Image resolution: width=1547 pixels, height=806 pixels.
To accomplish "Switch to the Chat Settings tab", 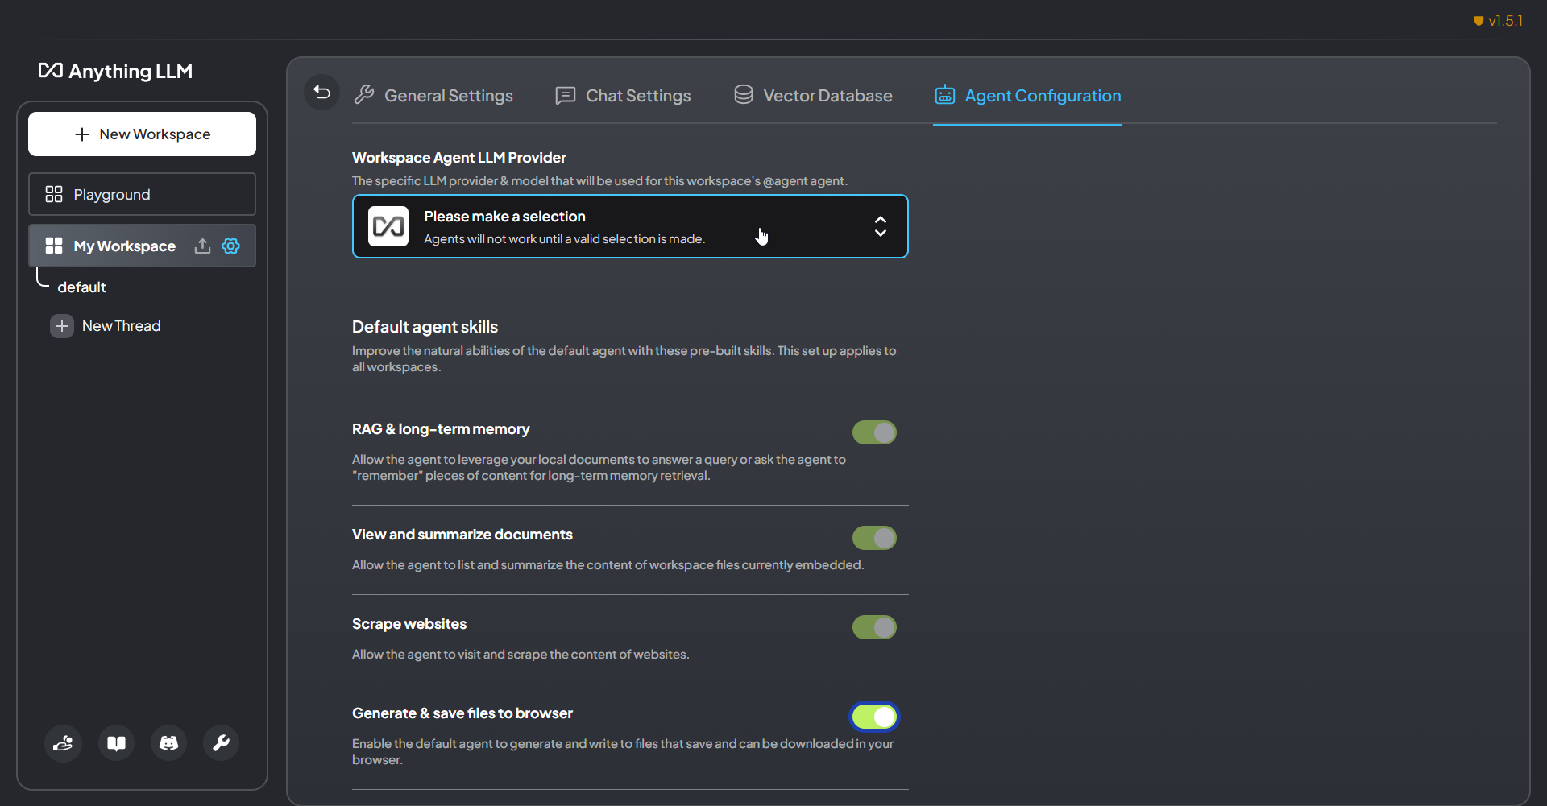I will 623,96.
